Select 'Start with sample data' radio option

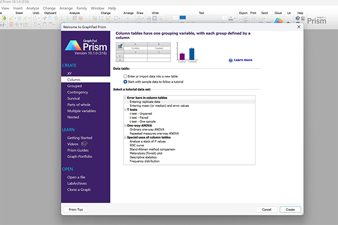point(125,82)
